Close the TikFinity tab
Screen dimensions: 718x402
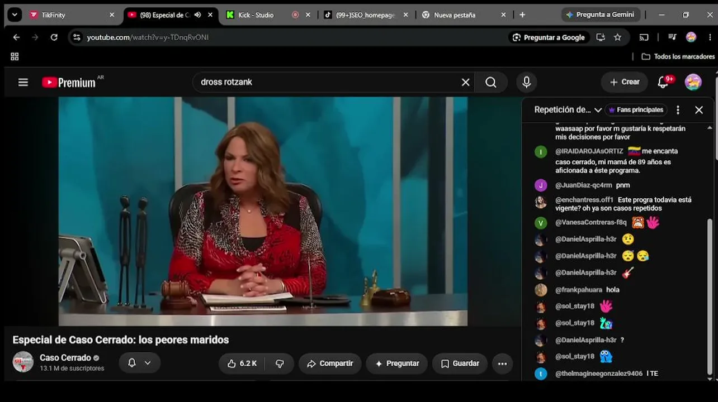(112, 15)
